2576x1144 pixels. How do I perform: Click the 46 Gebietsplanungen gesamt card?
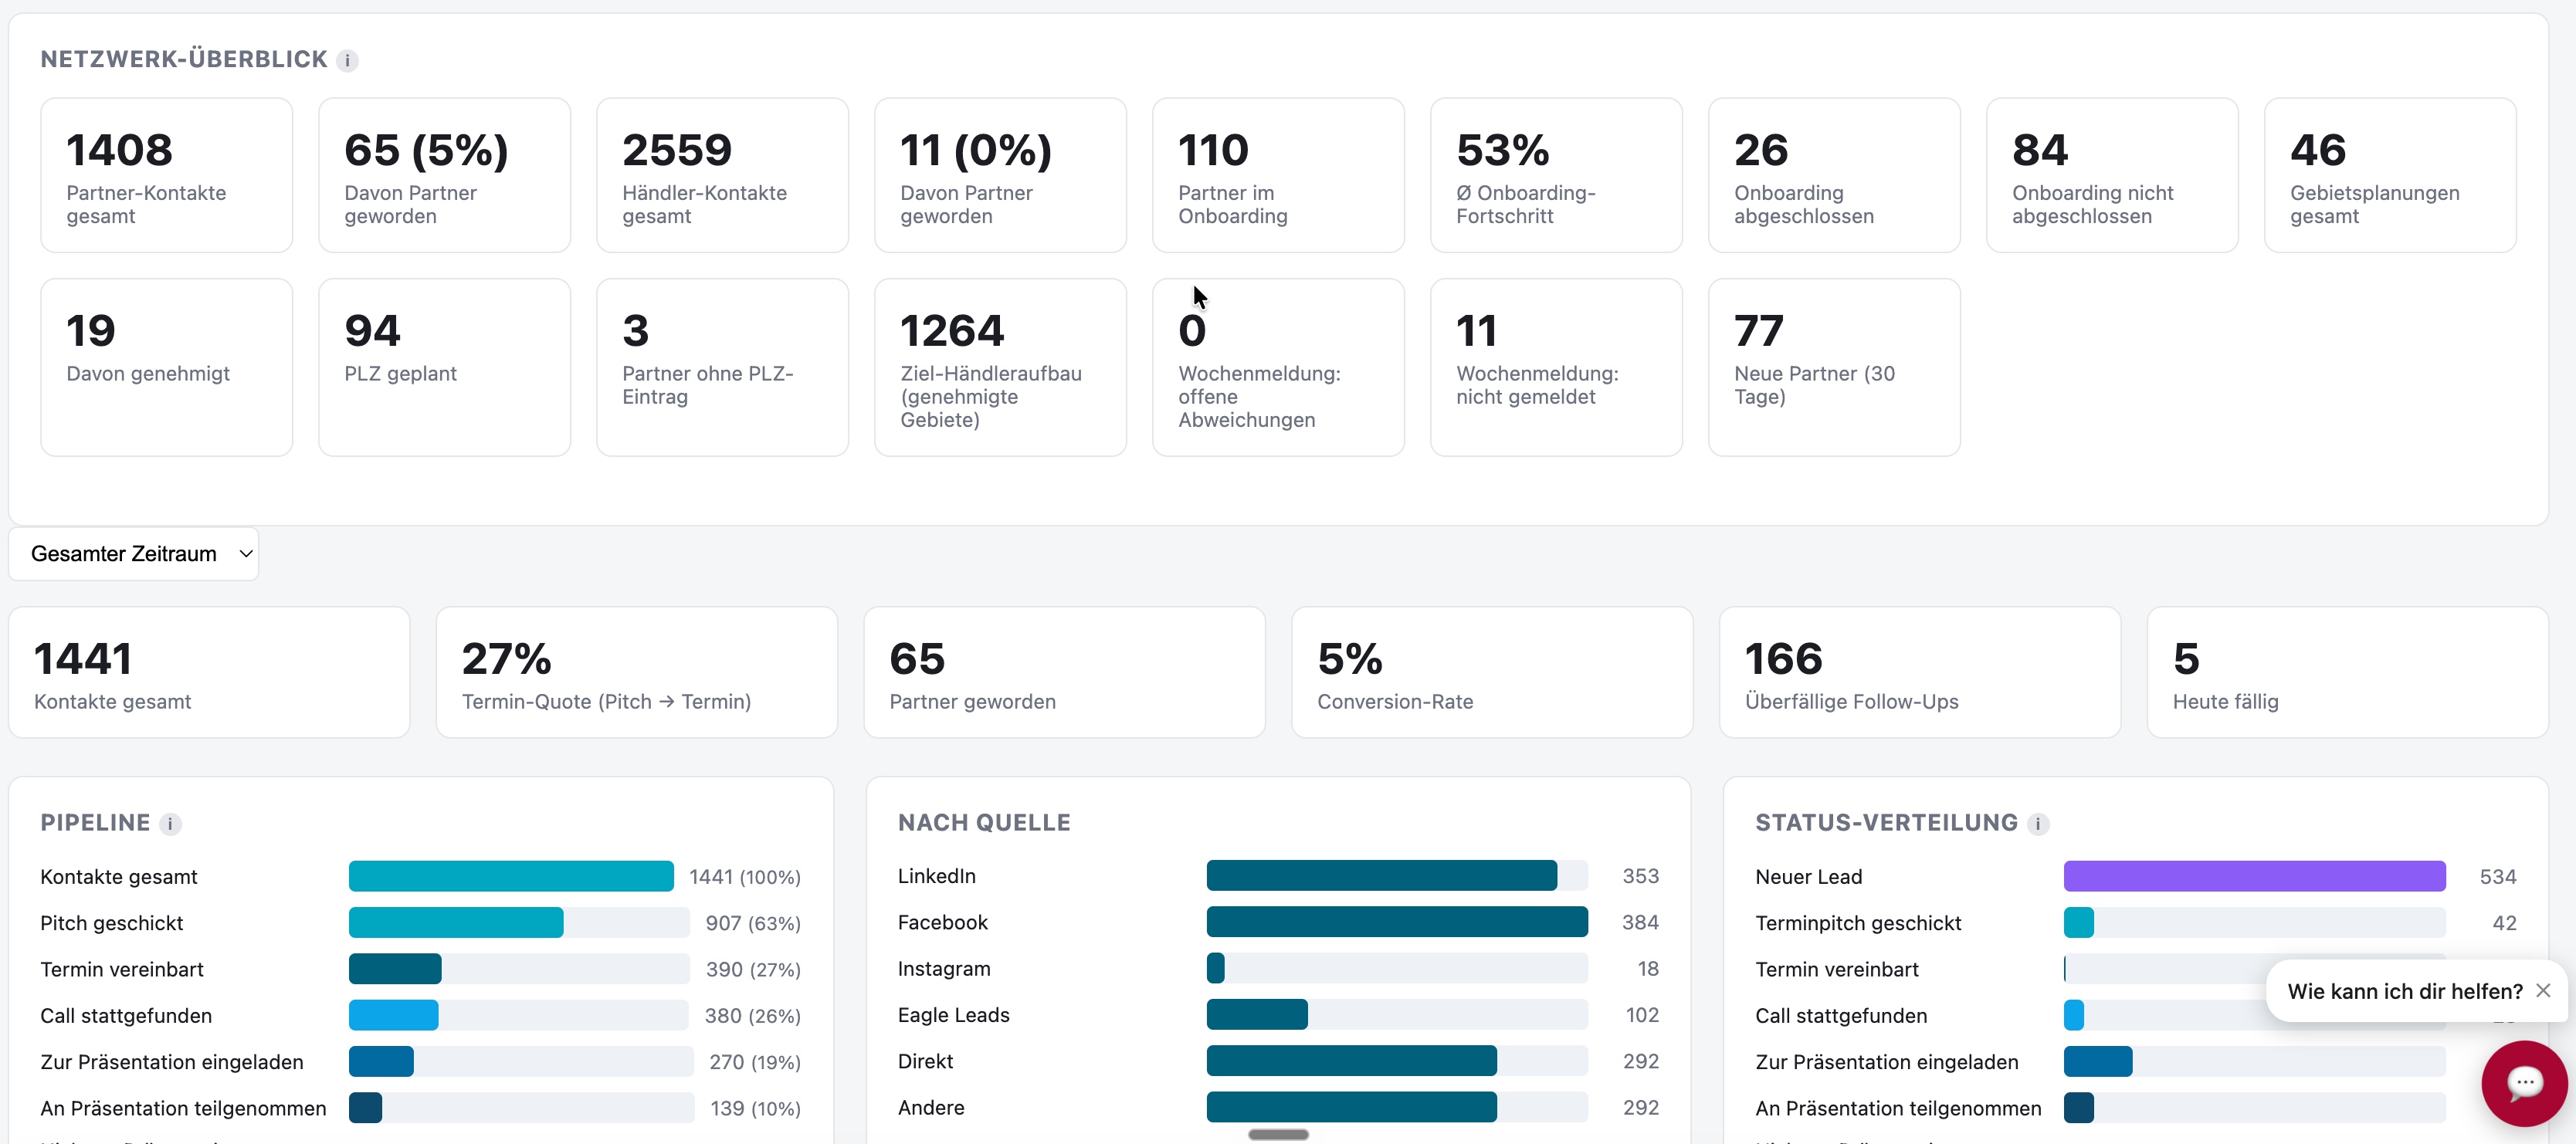pos(2390,175)
